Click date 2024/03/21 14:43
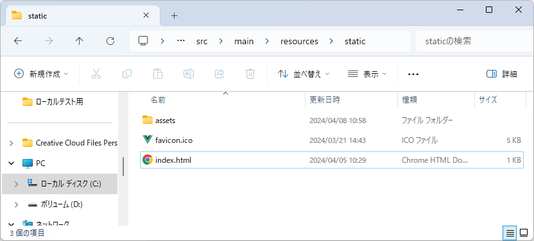Screen dimensions: 534x241 coord(338,140)
